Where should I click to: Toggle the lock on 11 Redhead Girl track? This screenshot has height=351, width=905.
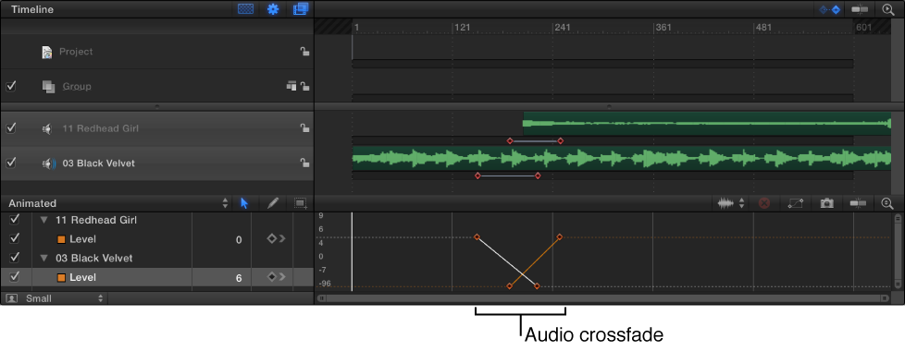click(304, 128)
